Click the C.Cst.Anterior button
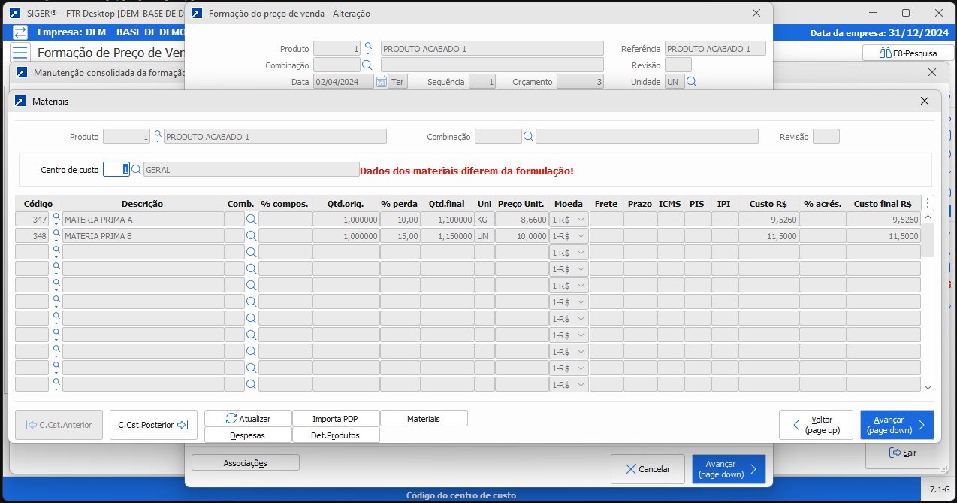The width and height of the screenshot is (957, 503). (59, 425)
